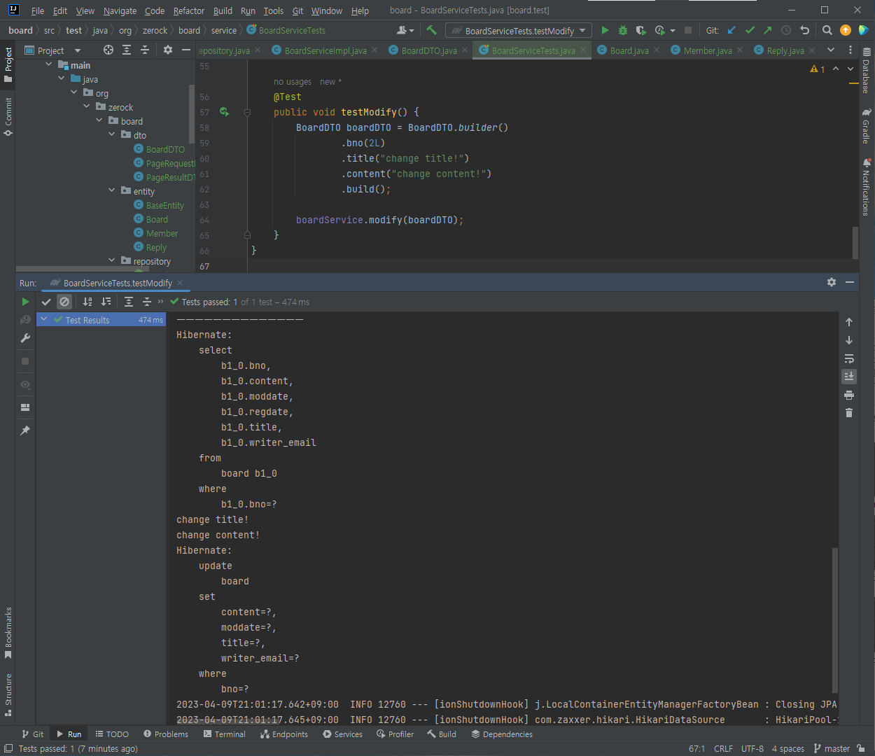Click Git update project arrow icon
The height and width of the screenshot is (756, 875).
731,30
